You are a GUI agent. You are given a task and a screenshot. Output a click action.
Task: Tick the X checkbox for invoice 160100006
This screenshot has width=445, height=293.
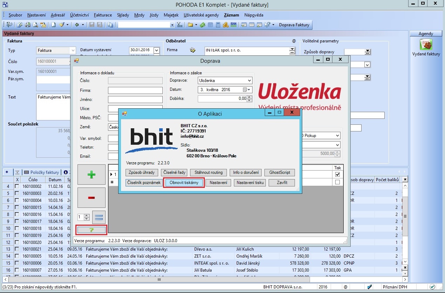coord(17,263)
